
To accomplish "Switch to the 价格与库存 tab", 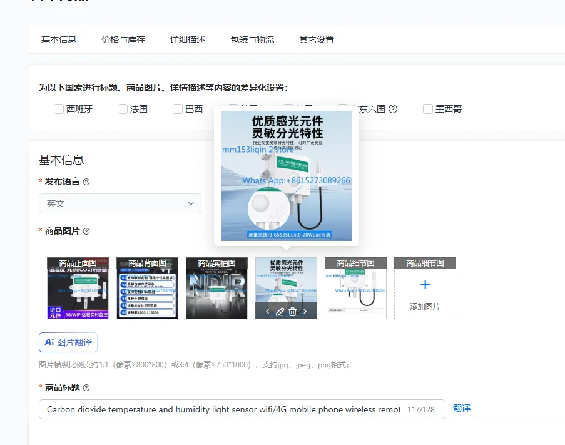I will [123, 39].
